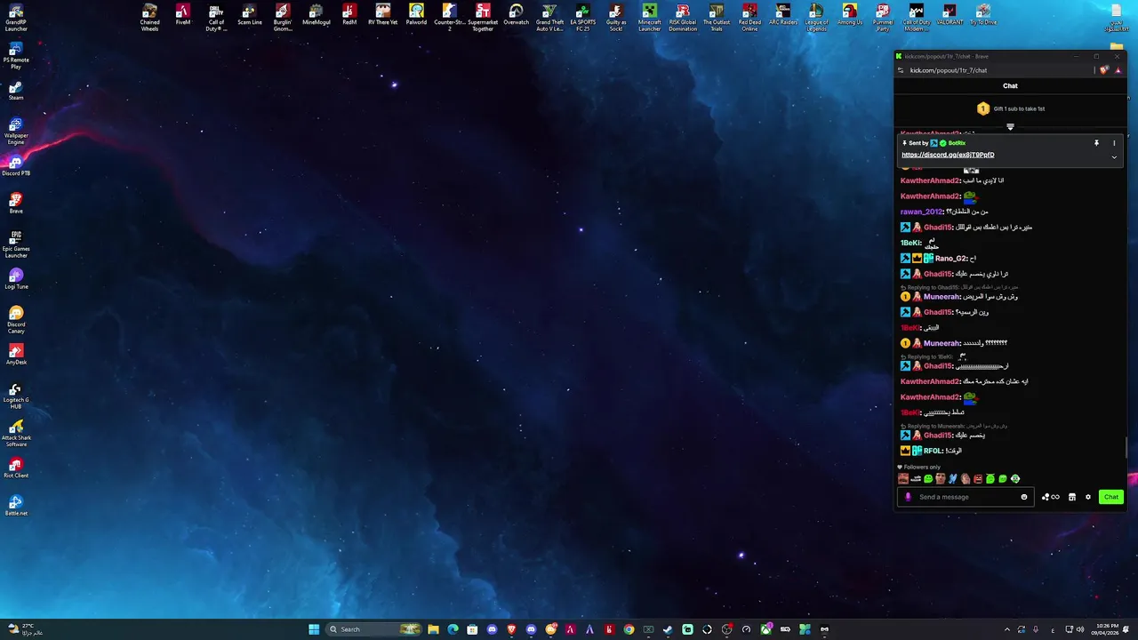This screenshot has width=1138, height=640.
Task: Click the Chat header title
Action: pos(1010,86)
